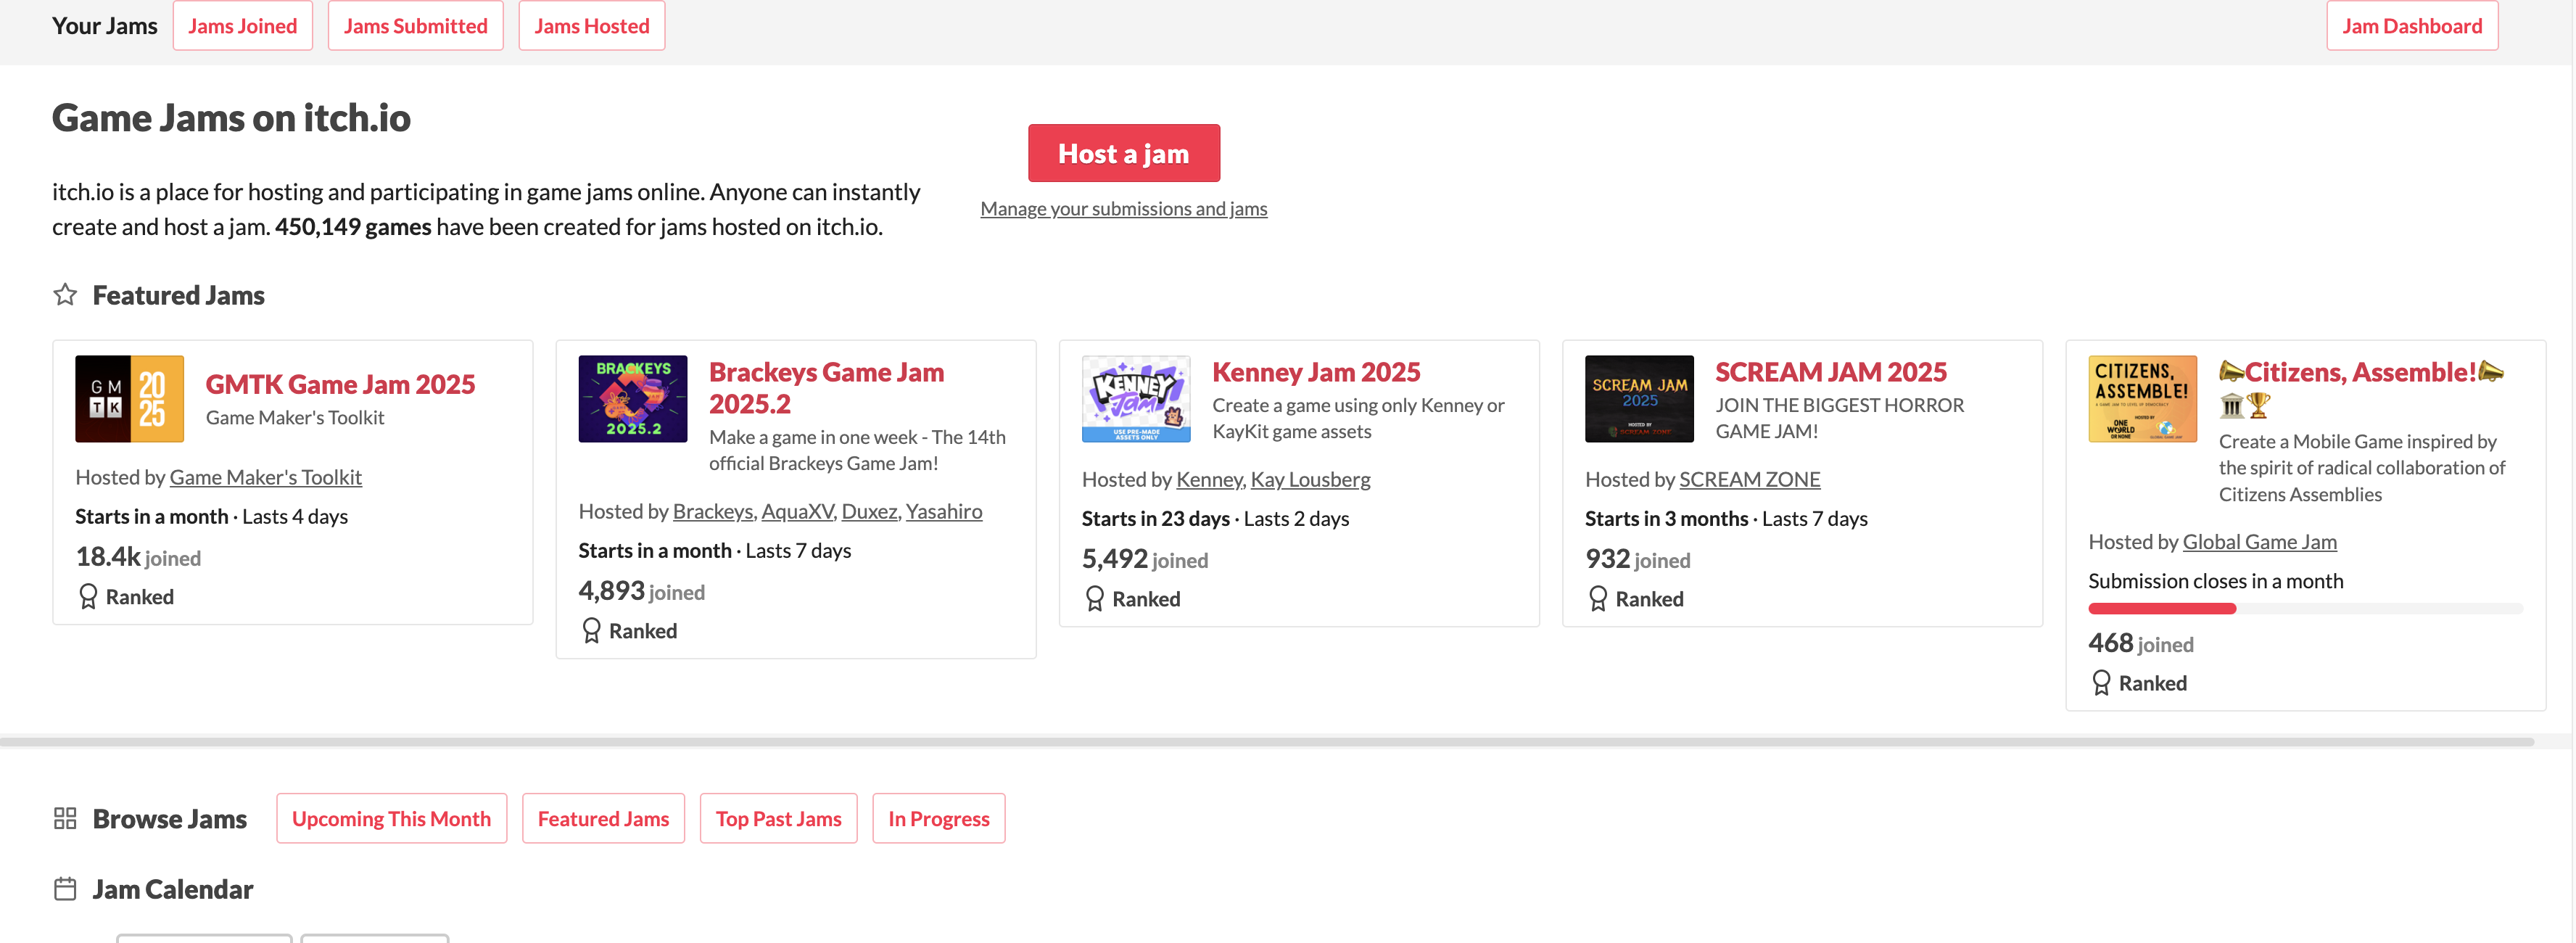Visit the AquaXV host profile
The width and height of the screenshot is (2576, 943).
(x=797, y=511)
